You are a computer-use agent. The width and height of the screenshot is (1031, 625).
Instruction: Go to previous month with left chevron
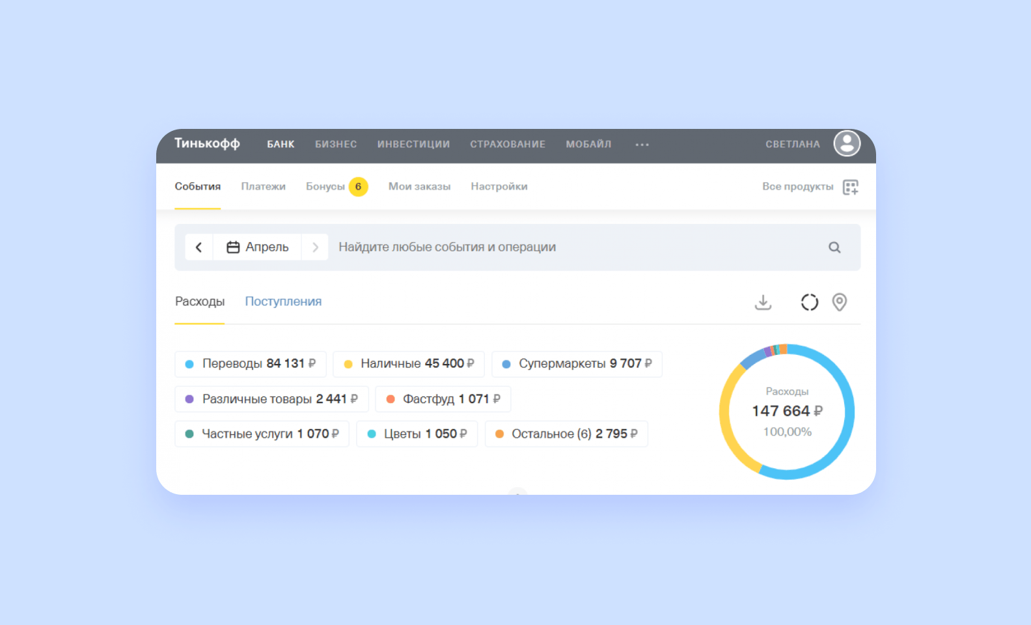[x=199, y=247]
